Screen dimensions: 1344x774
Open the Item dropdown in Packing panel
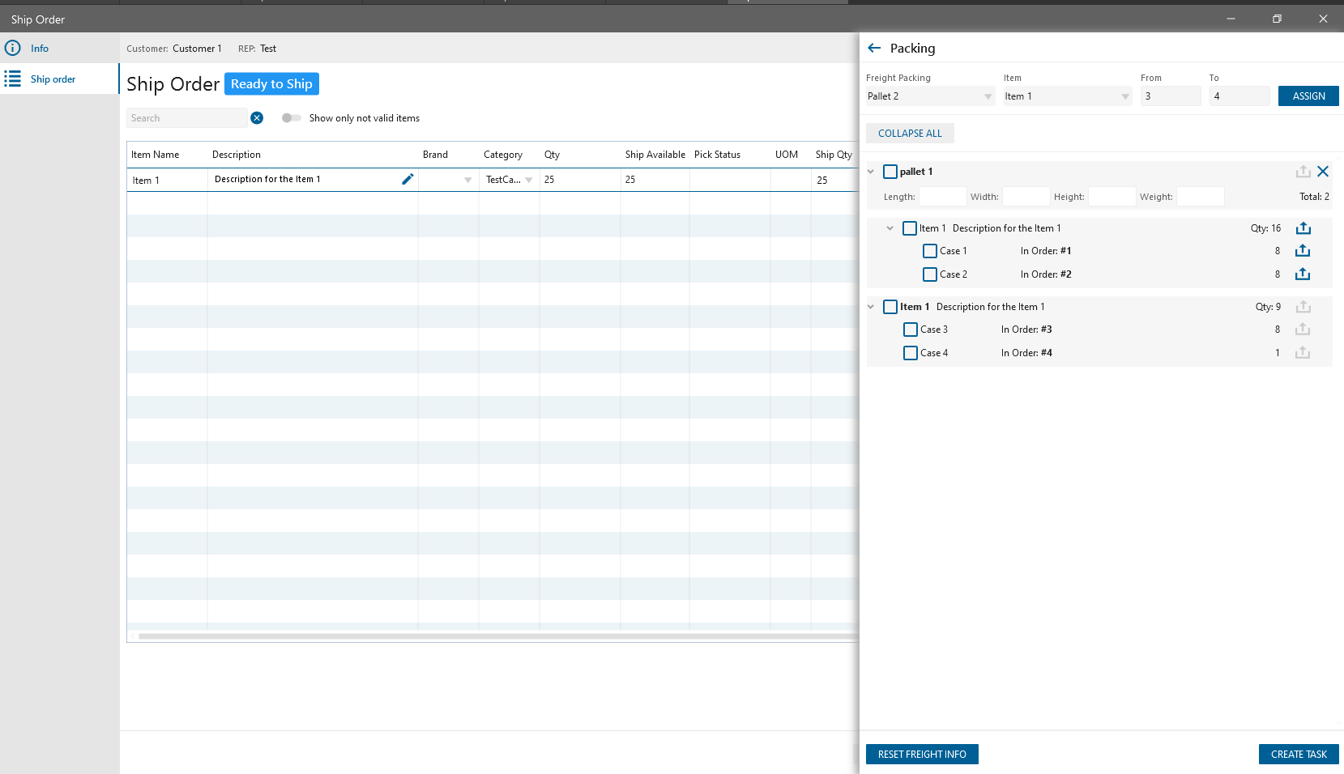tap(1067, 96)
